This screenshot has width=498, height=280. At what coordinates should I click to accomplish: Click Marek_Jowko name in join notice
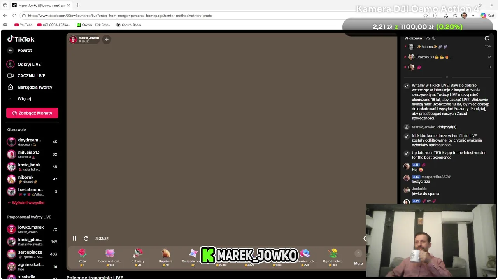(x=424, y=127)
